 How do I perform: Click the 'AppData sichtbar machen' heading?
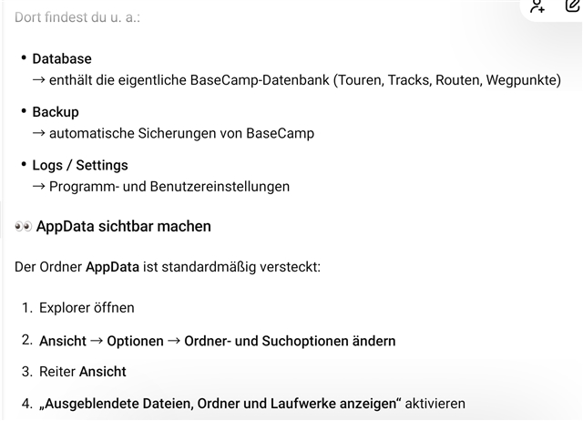123,226
